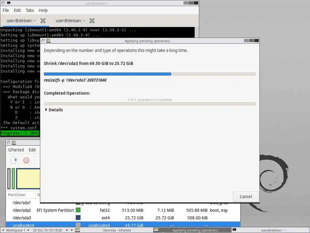The height and width of the screenshot is (233, 310).
Task: Click the Debian swirl icon in terminal title bar
Action: pos(3,3)
